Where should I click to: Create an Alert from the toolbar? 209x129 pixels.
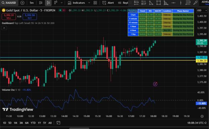108,3
